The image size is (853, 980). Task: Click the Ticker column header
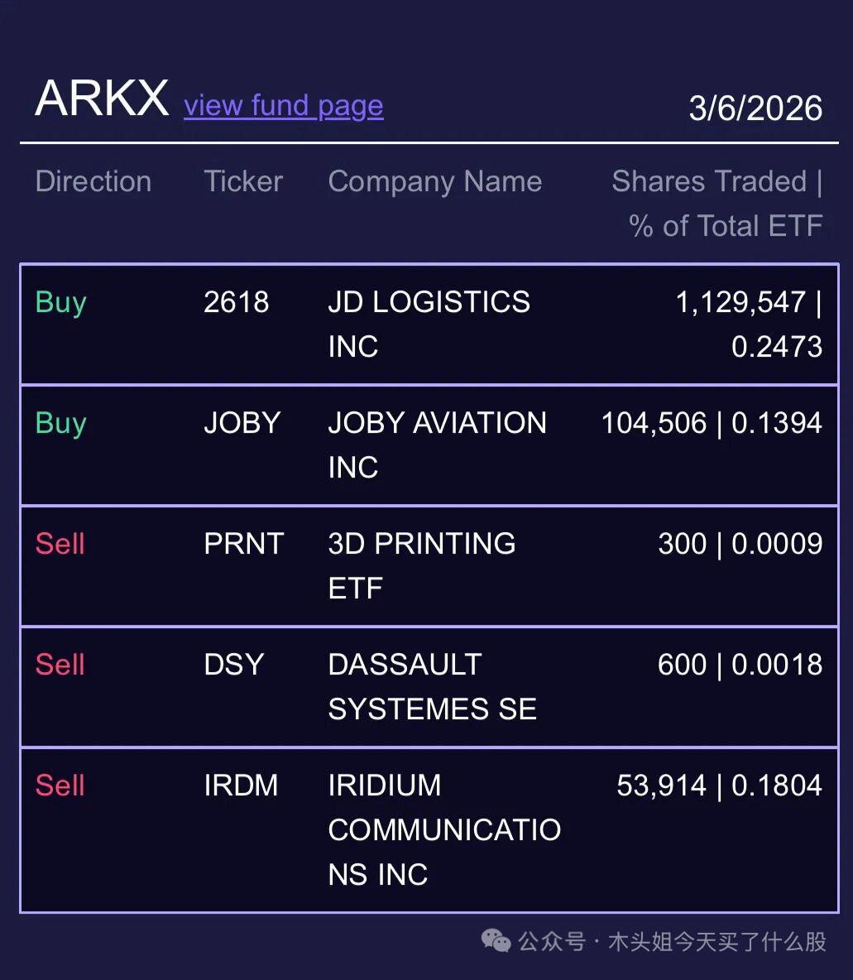[x=243, y=181]
